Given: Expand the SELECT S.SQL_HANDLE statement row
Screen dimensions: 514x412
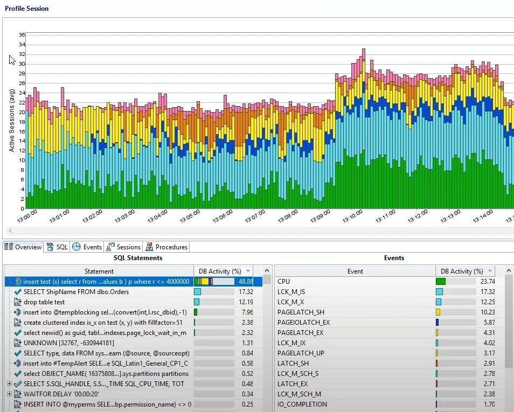Looking at the screenshot, I should (9, 384).
